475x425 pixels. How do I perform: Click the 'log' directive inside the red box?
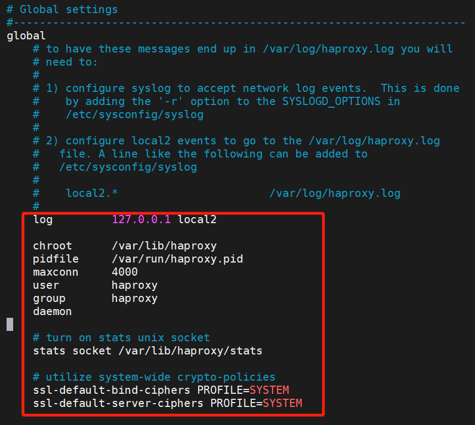tap(43, 219)
